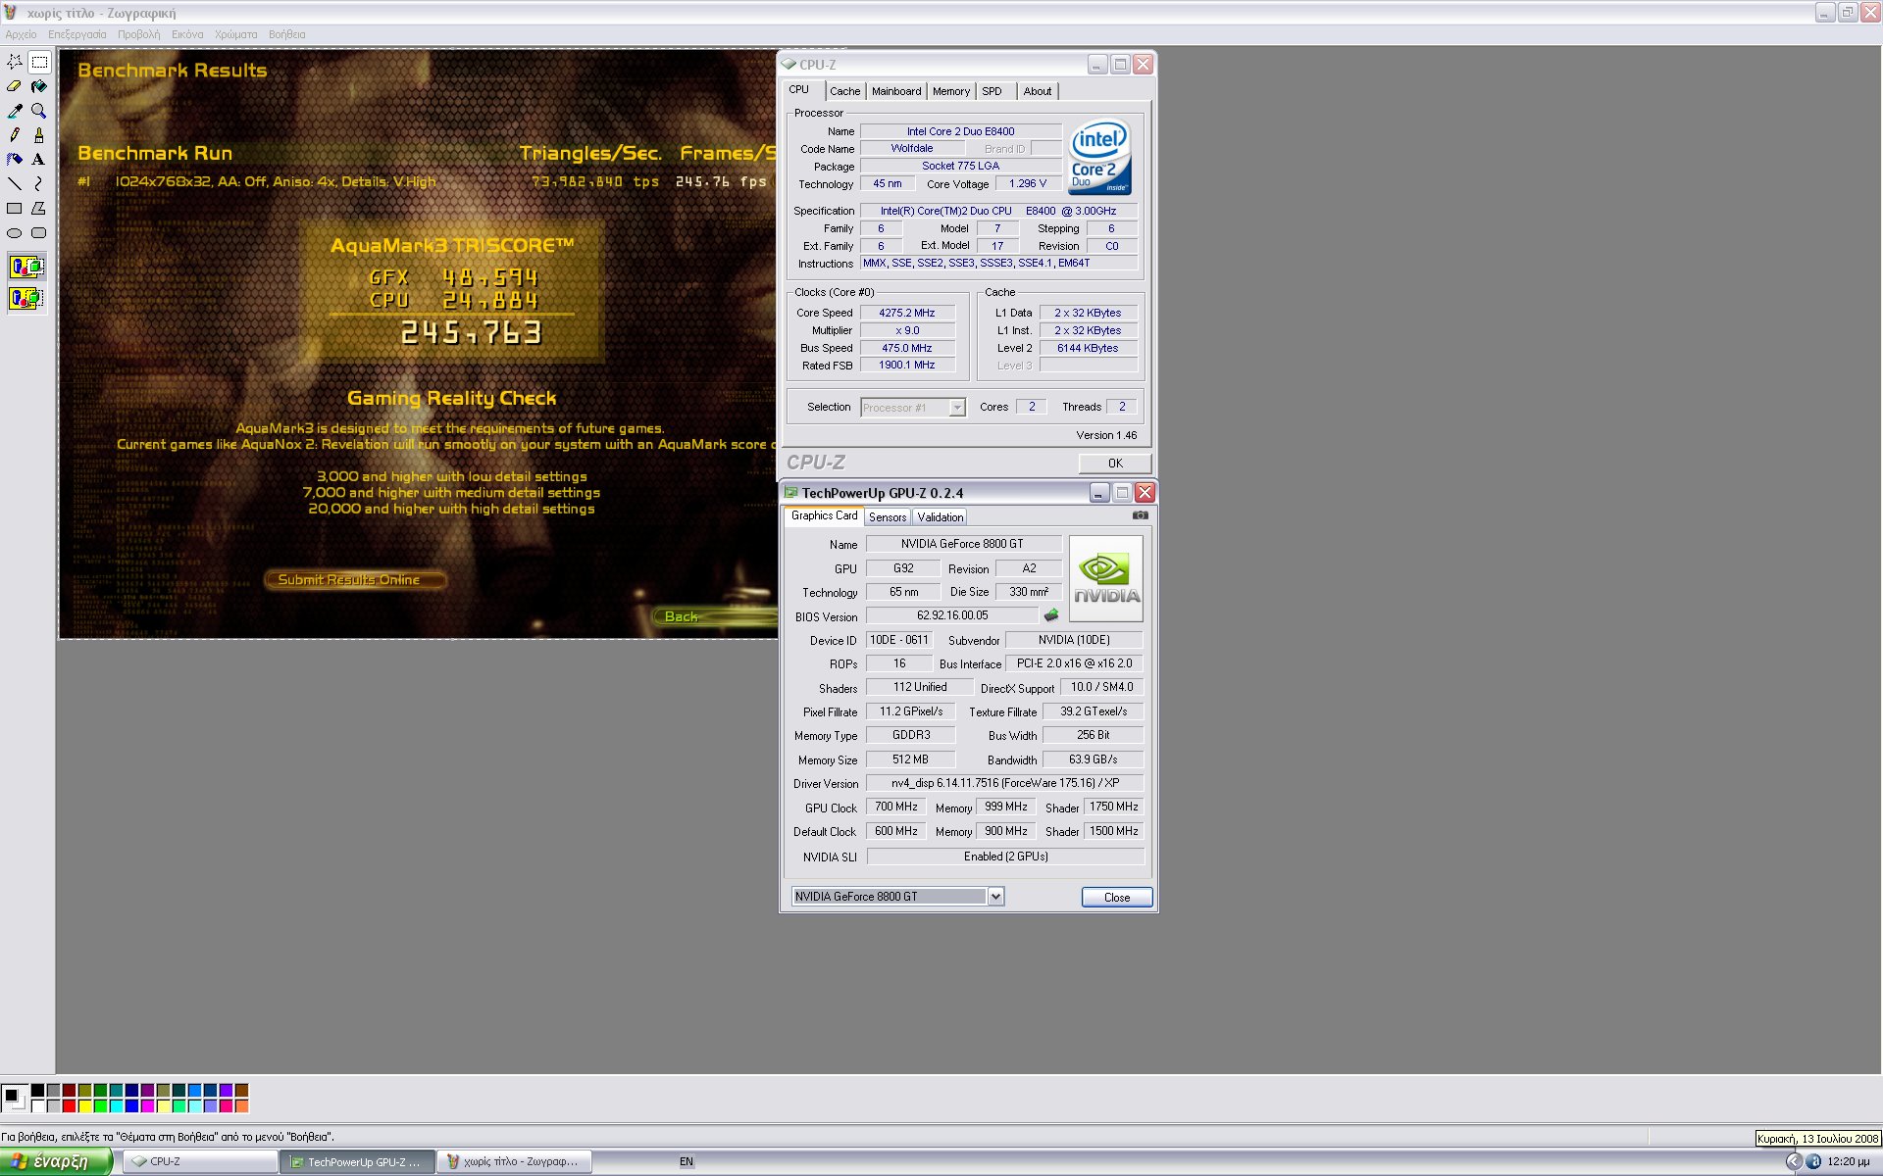This screenshot has width=1883, height=1176.
Task: Switch to the Cache tab in CPU-Z
Action: [844, 91]
